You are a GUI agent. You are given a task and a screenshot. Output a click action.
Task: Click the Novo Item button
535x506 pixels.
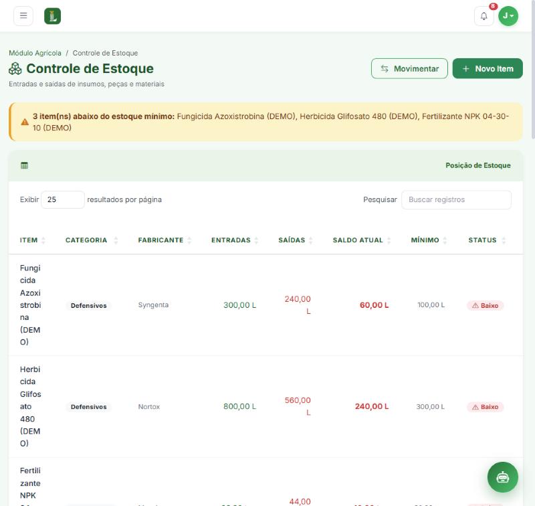coord(488,69)
